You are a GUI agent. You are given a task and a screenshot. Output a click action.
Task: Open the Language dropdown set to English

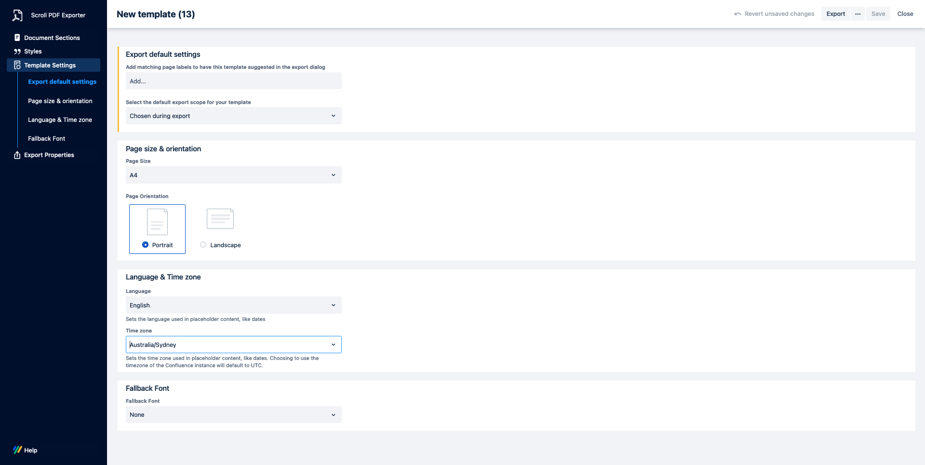pos(233,305)
